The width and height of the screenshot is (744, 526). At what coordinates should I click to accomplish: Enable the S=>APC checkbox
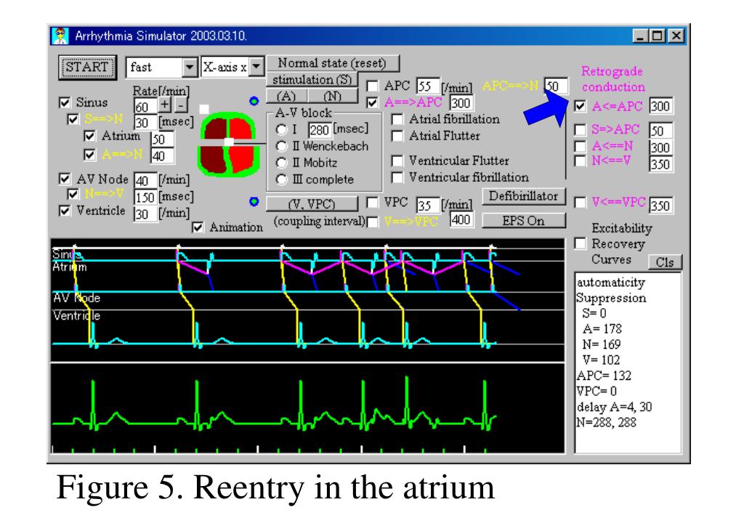point(581,129)
